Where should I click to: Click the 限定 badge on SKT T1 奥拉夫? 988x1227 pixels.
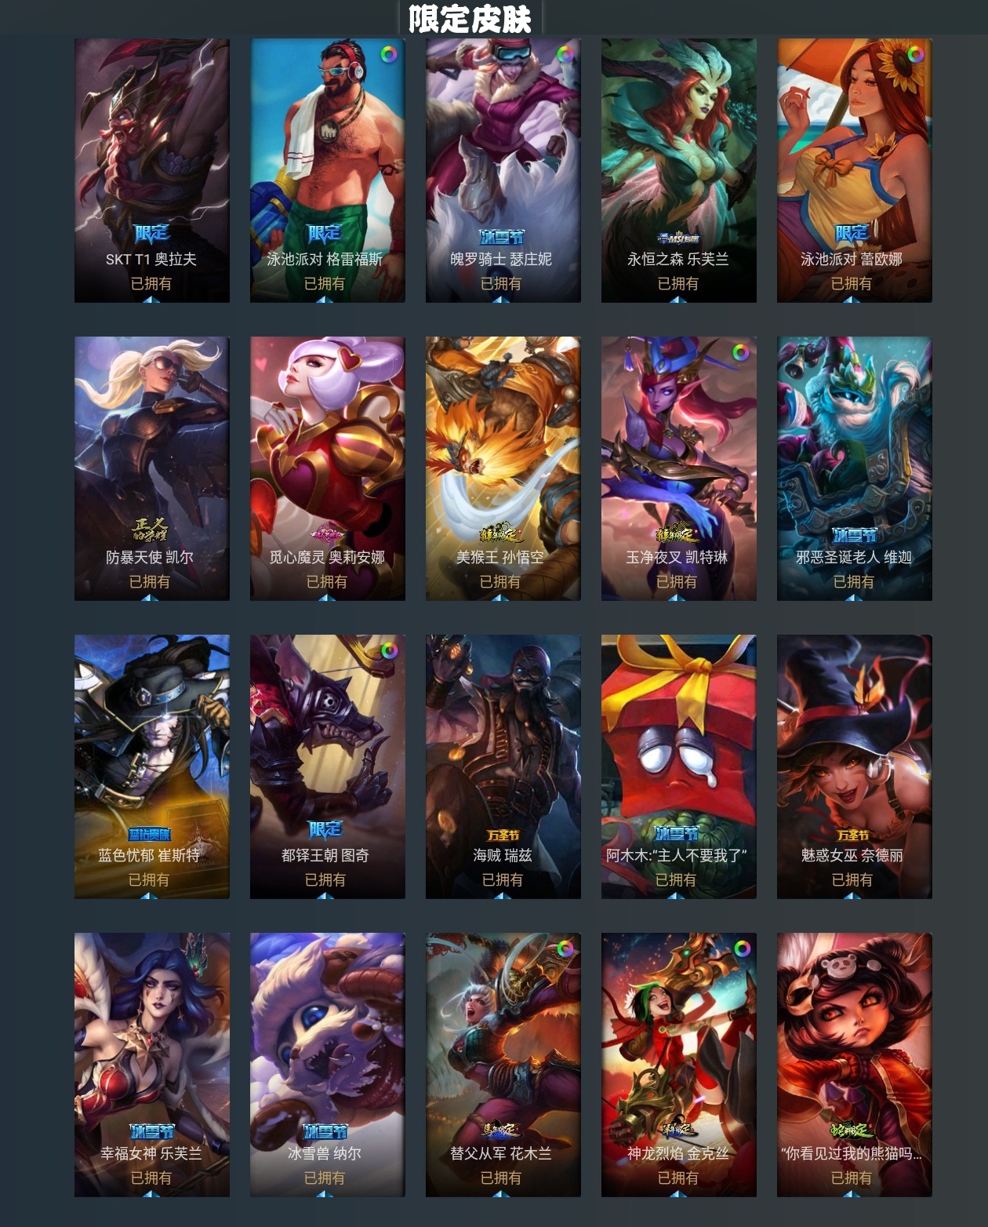click(x=151, y=233)
